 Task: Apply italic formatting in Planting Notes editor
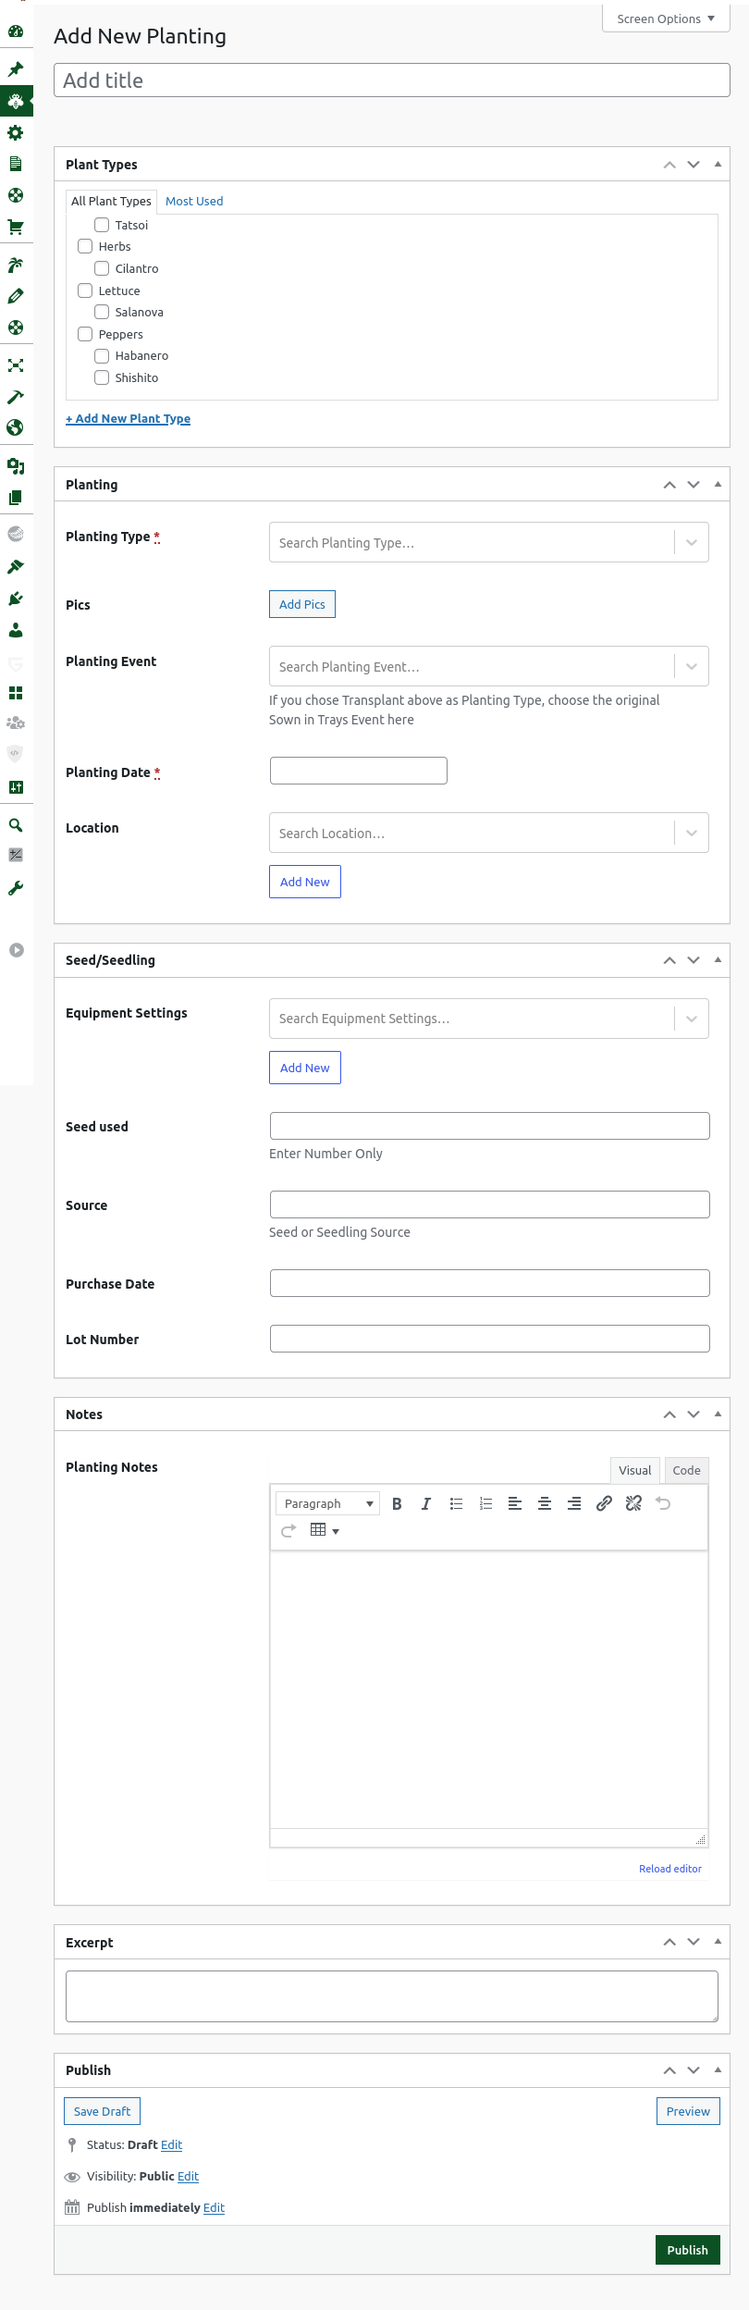click(426, 1503)
